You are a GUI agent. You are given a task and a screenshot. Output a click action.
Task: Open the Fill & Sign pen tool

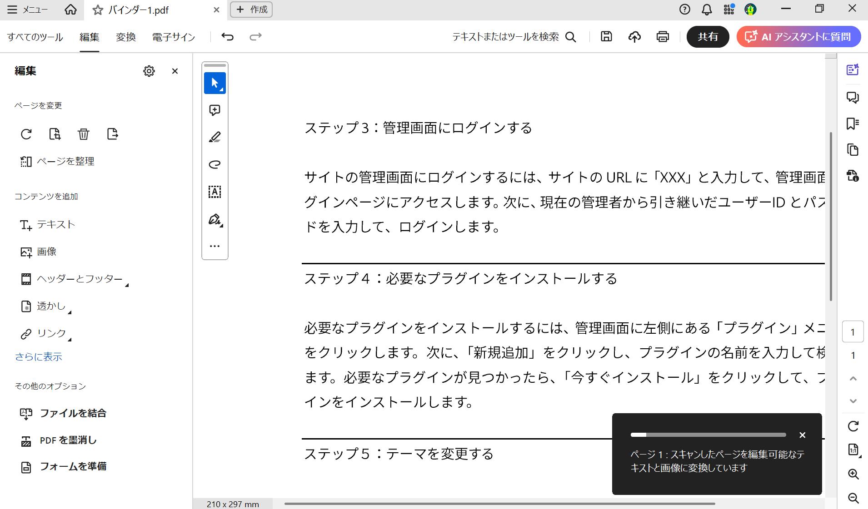coord(214,220)
